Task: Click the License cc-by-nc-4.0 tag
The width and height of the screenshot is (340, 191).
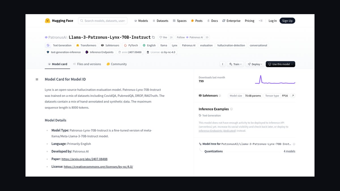Action: coord(161,52)
